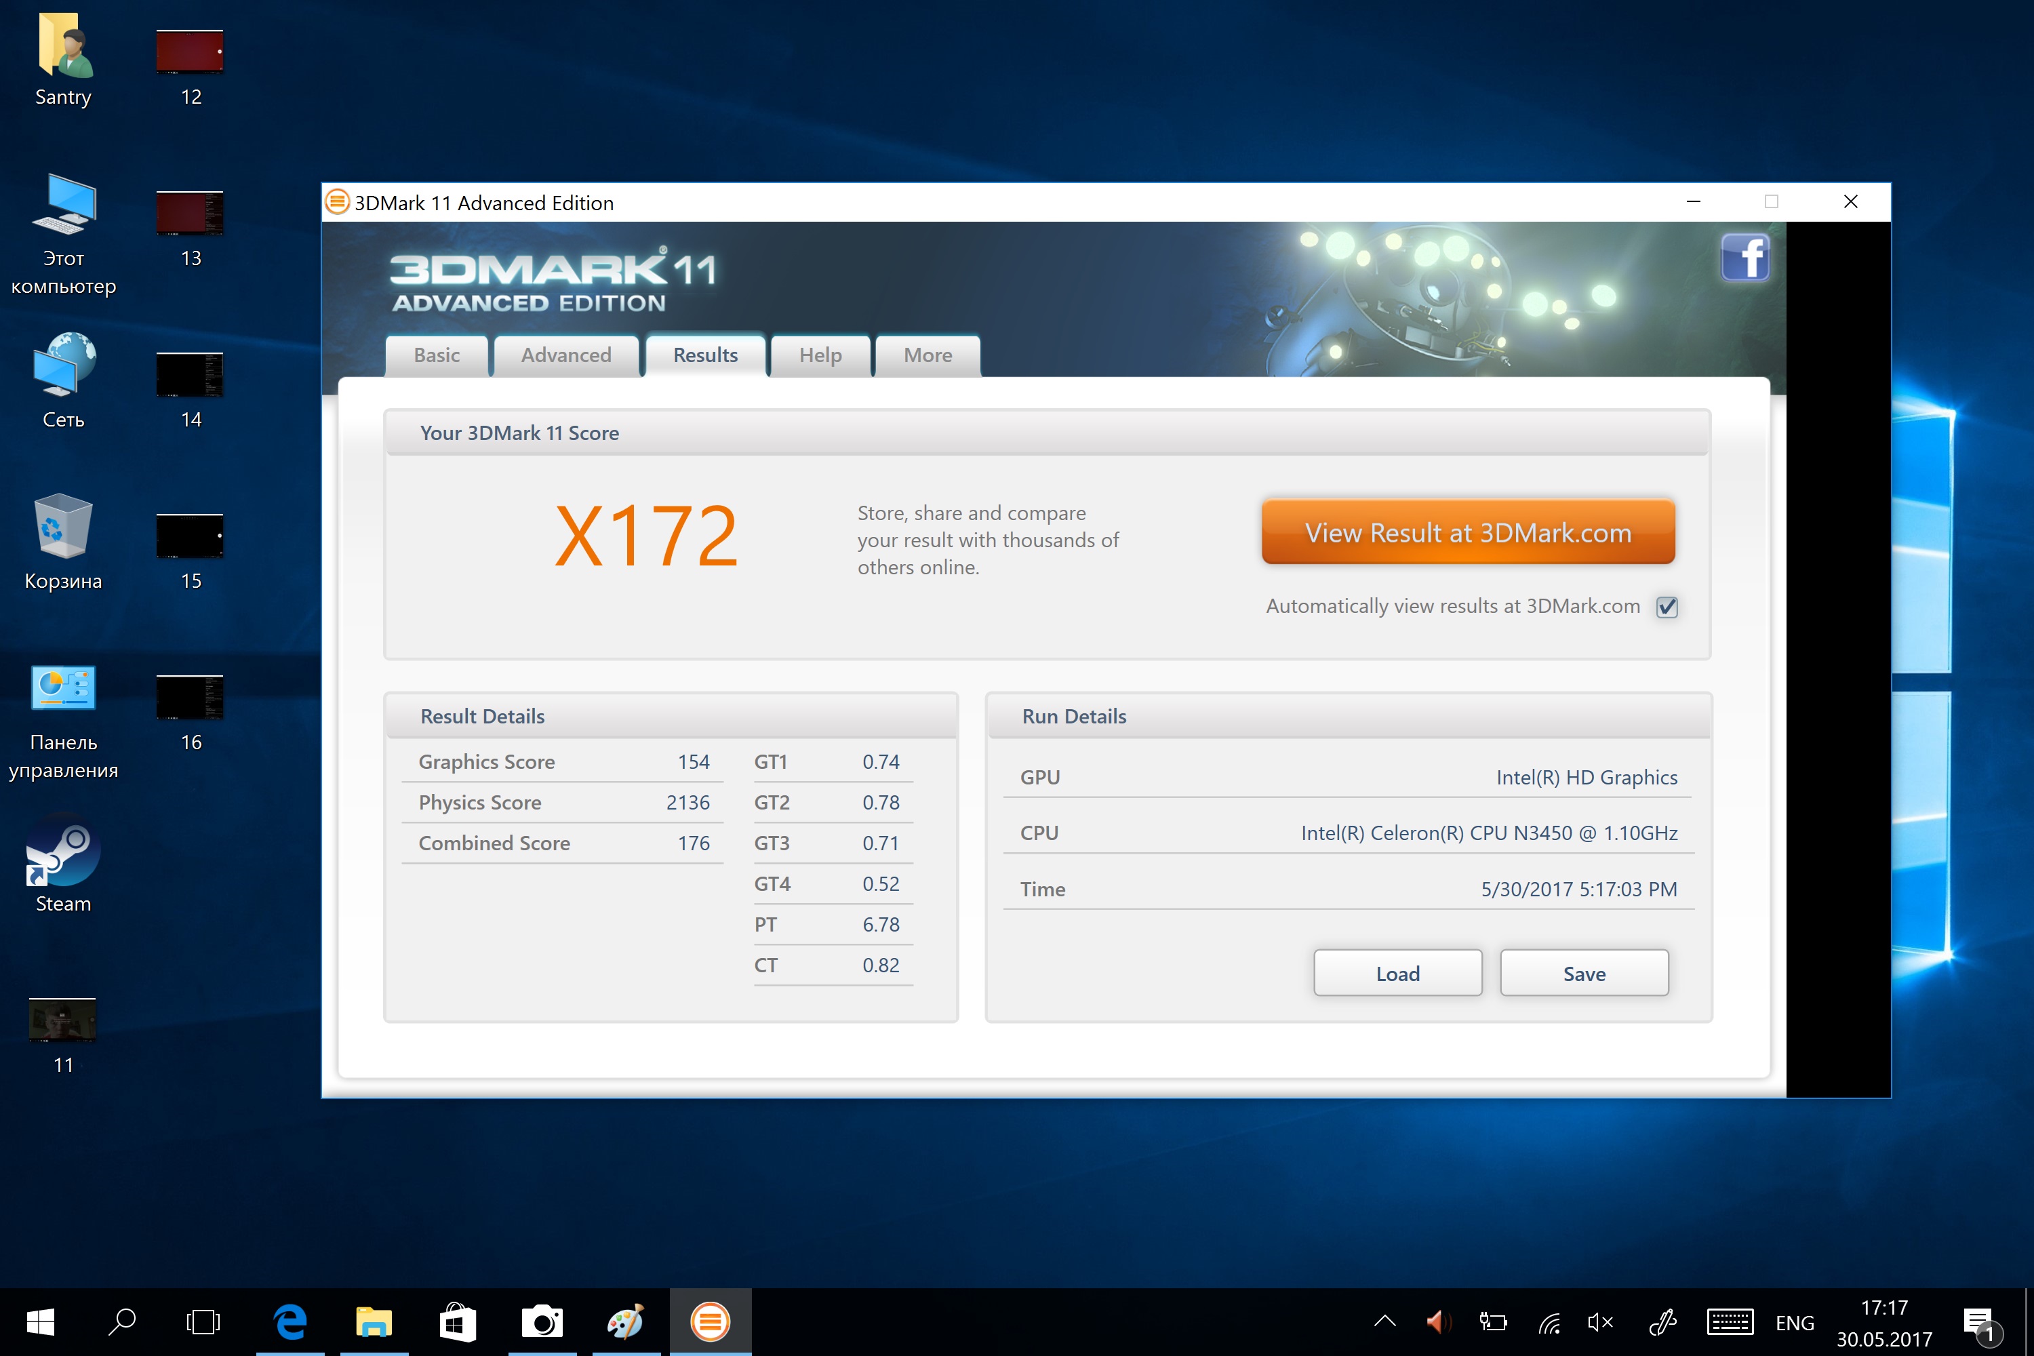Open Этот компьютер desktop icon

(x=63, y=235)
